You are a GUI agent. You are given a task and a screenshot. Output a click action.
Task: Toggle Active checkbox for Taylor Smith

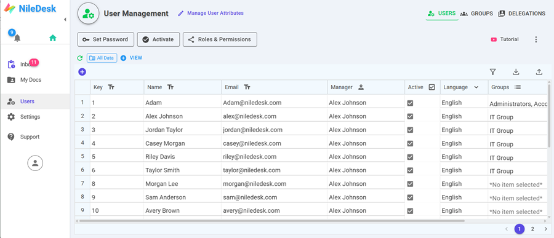pyautogui.click(x=410, y=170)
